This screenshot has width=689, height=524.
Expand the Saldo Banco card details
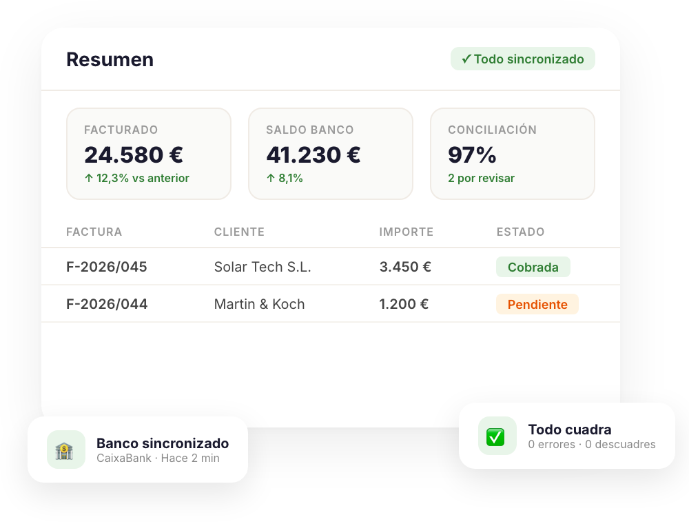tap(331, 153)
